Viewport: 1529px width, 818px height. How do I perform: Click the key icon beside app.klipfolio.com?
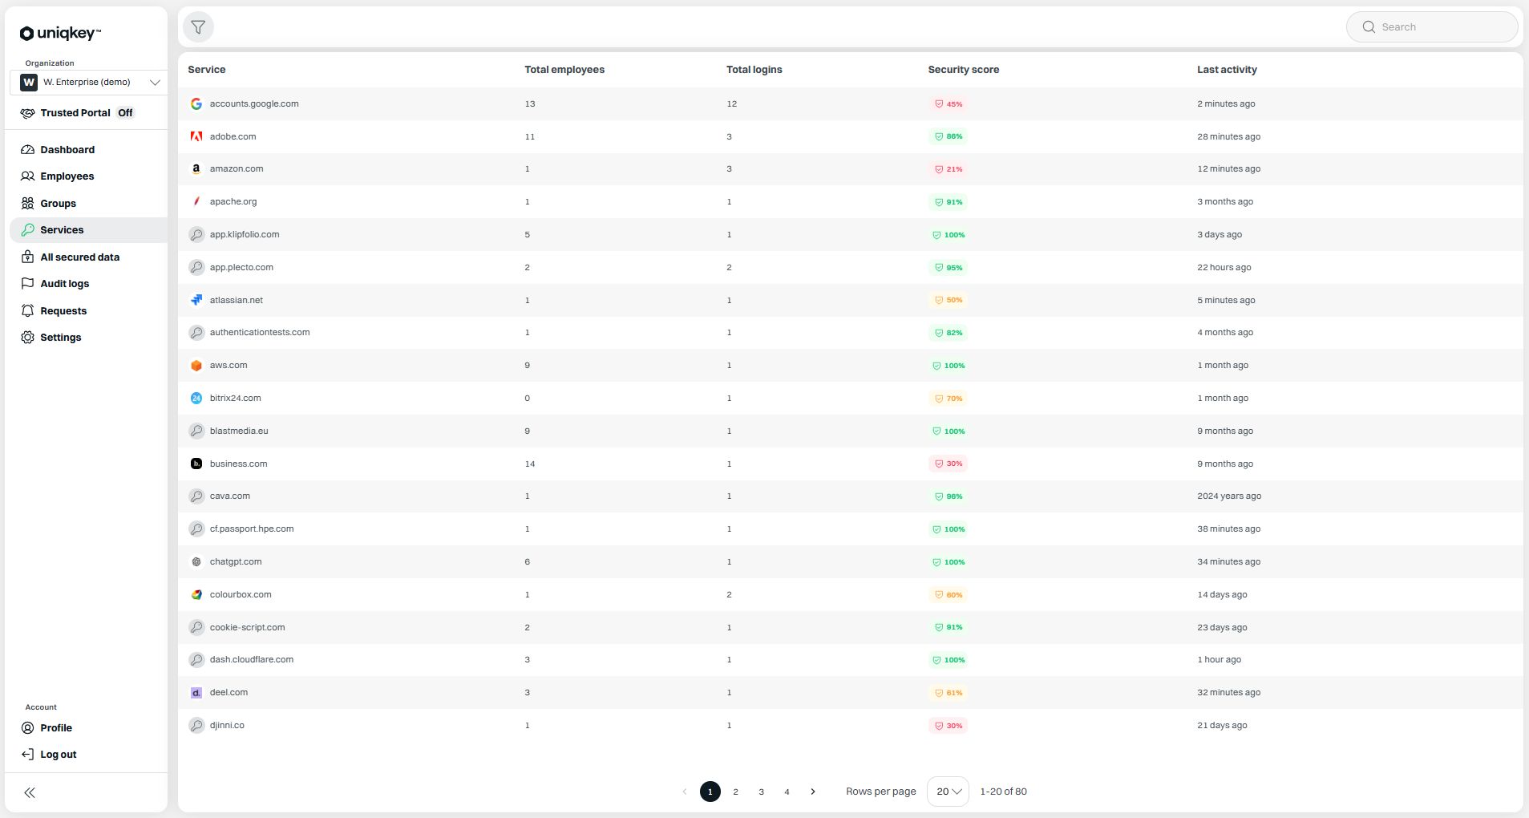196,235
